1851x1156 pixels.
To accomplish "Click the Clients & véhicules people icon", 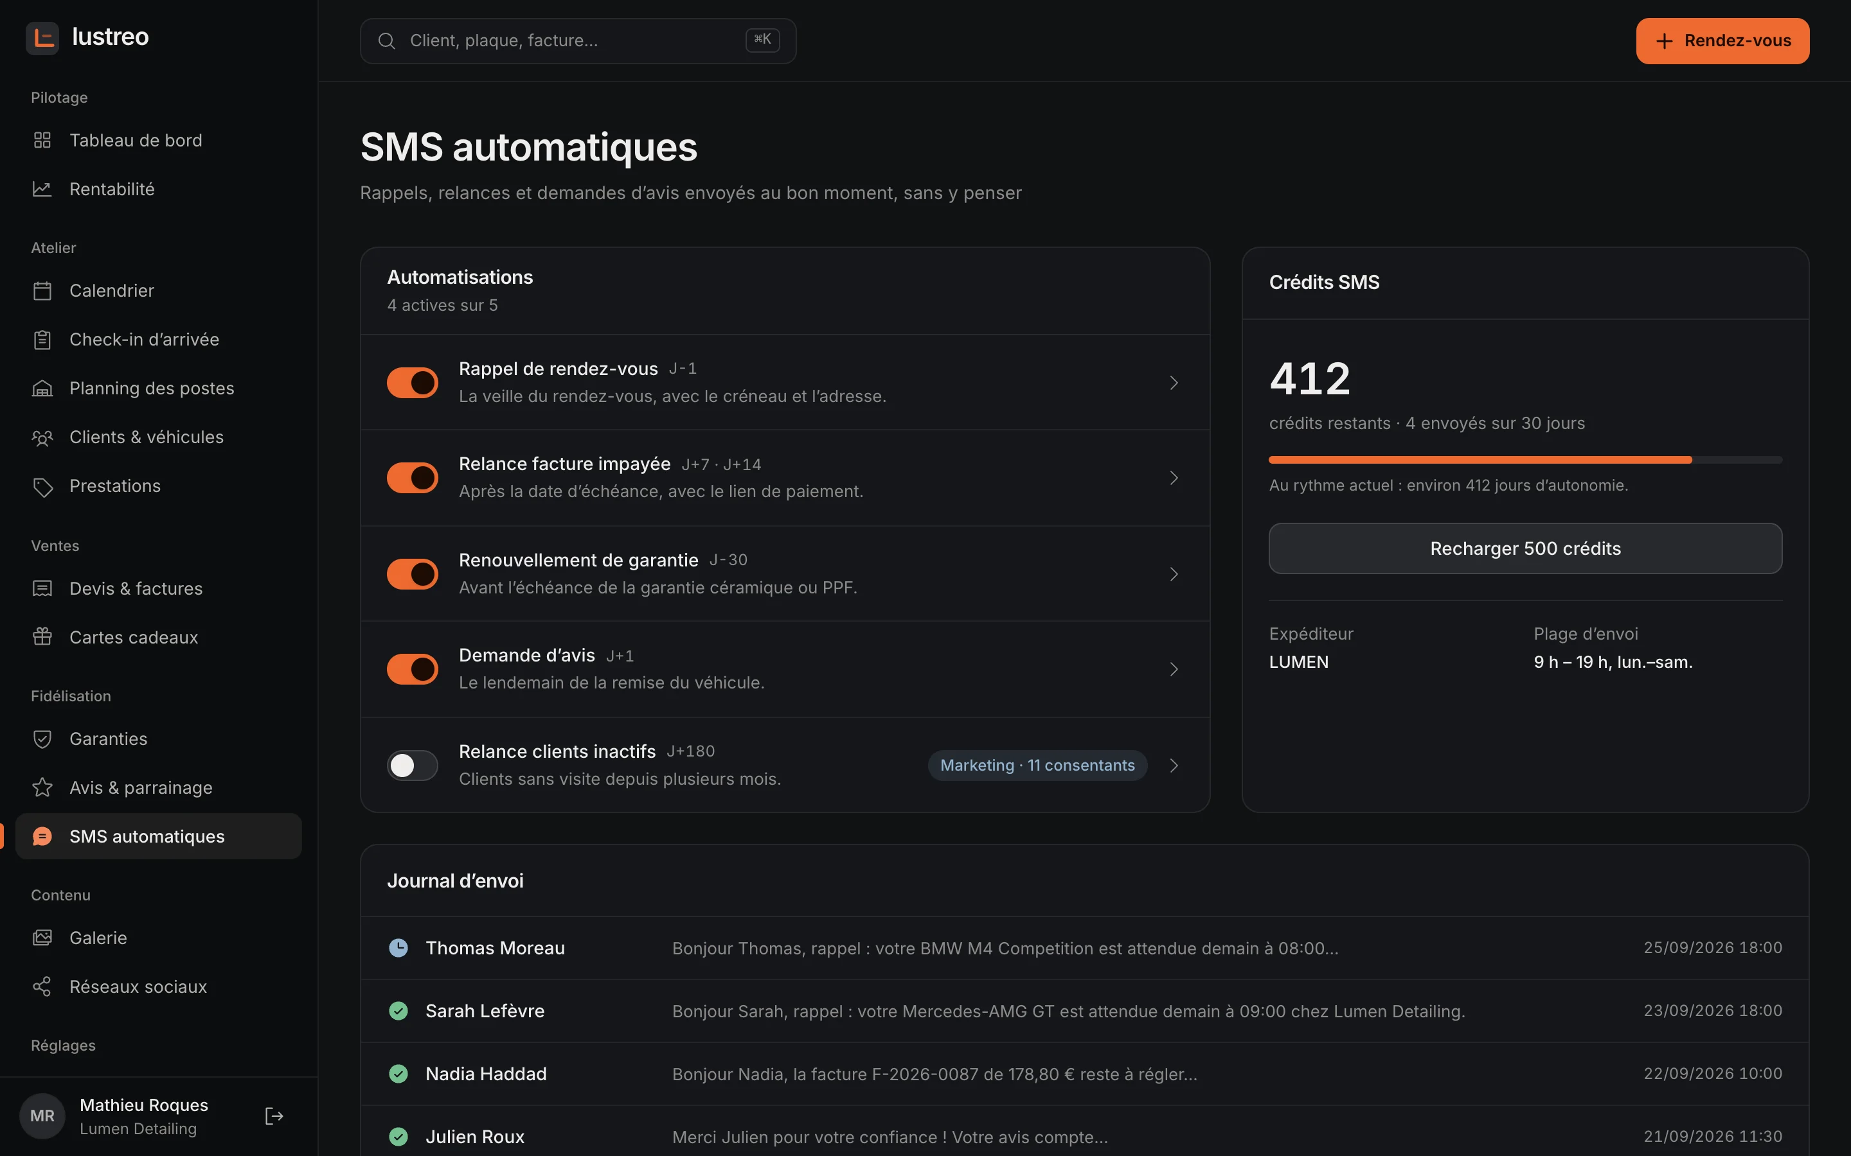I will 42,438.
